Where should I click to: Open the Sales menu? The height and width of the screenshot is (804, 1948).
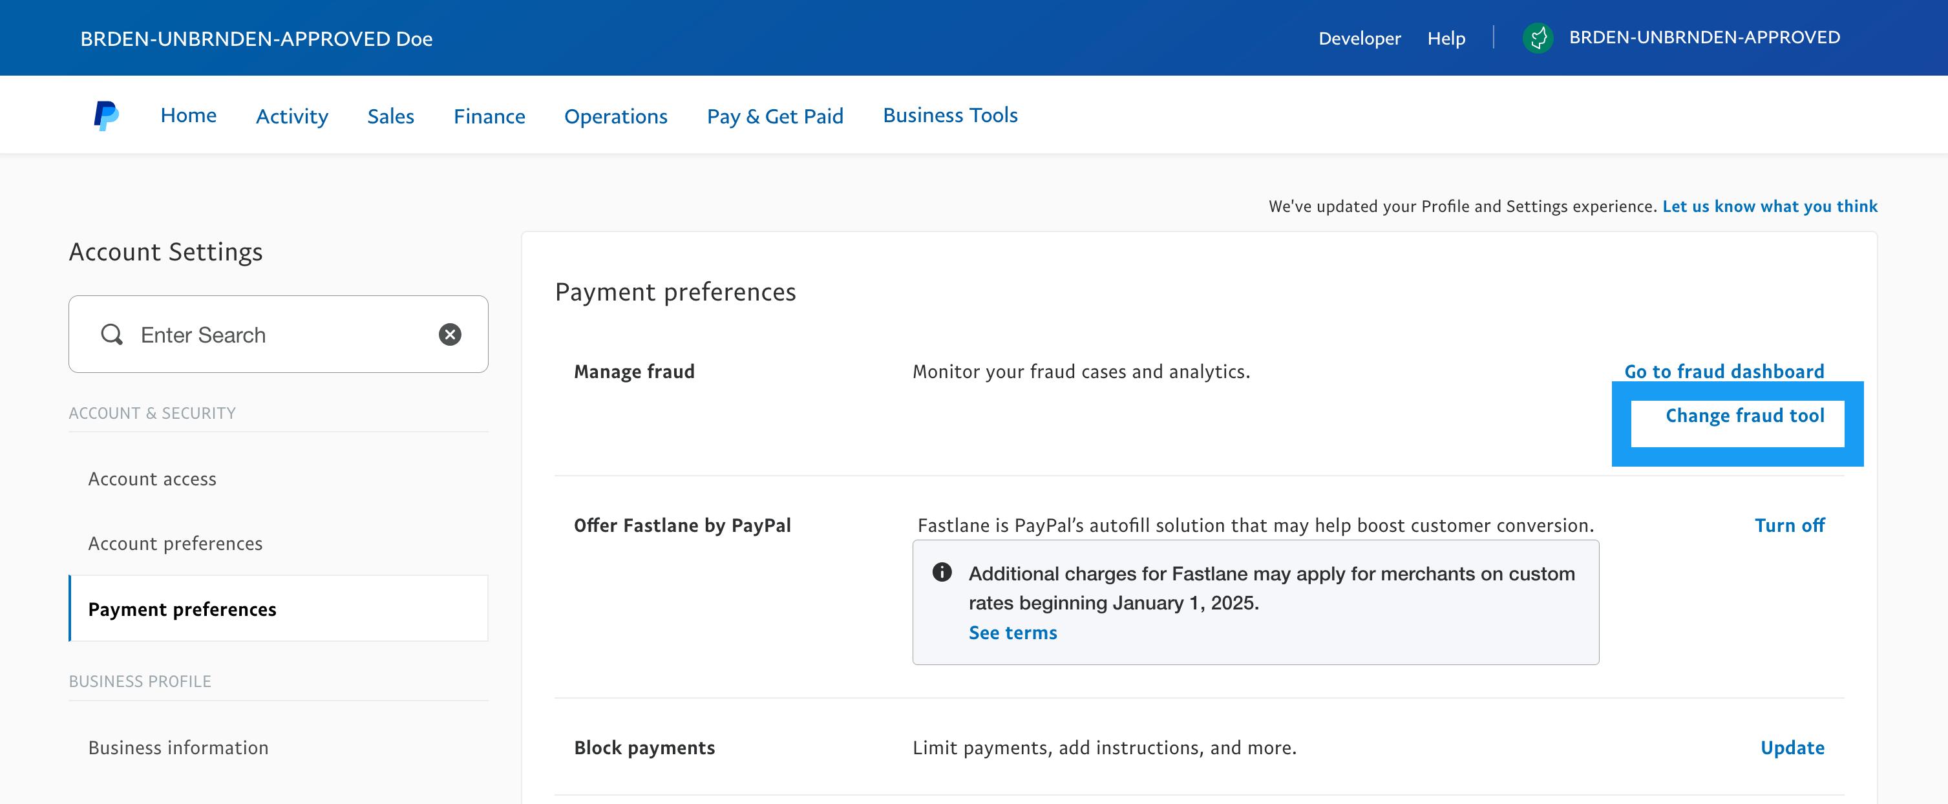tap(390, 116)
